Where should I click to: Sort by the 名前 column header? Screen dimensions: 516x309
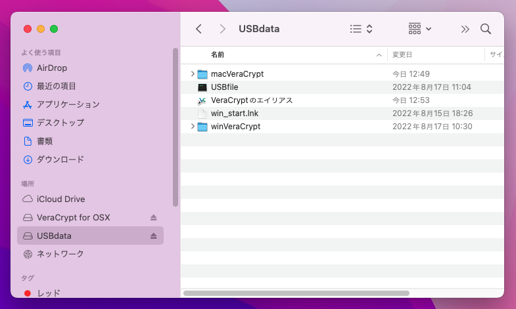pyautogui.click(x=218, y=54)
